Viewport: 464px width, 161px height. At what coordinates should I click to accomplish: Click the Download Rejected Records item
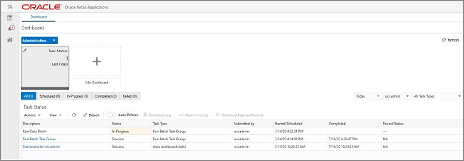tap(239, 115)
